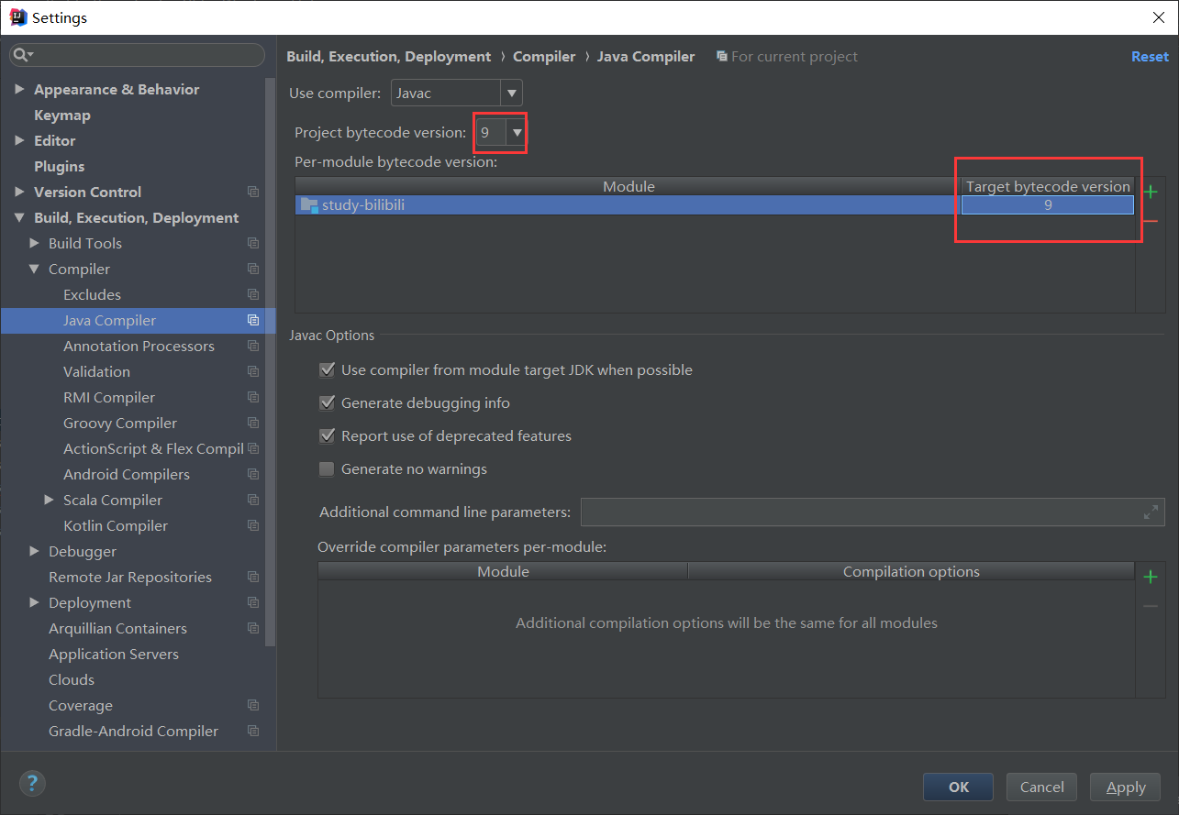Collapse the Compiler node arrow
The image size is (1179, 815).
click(34, 270)
